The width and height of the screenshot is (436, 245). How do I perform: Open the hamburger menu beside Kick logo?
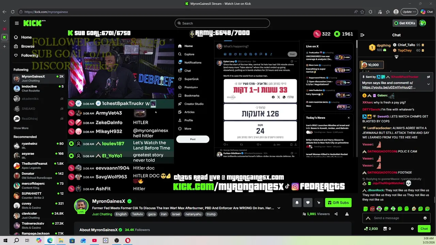[x=17, y=23]
